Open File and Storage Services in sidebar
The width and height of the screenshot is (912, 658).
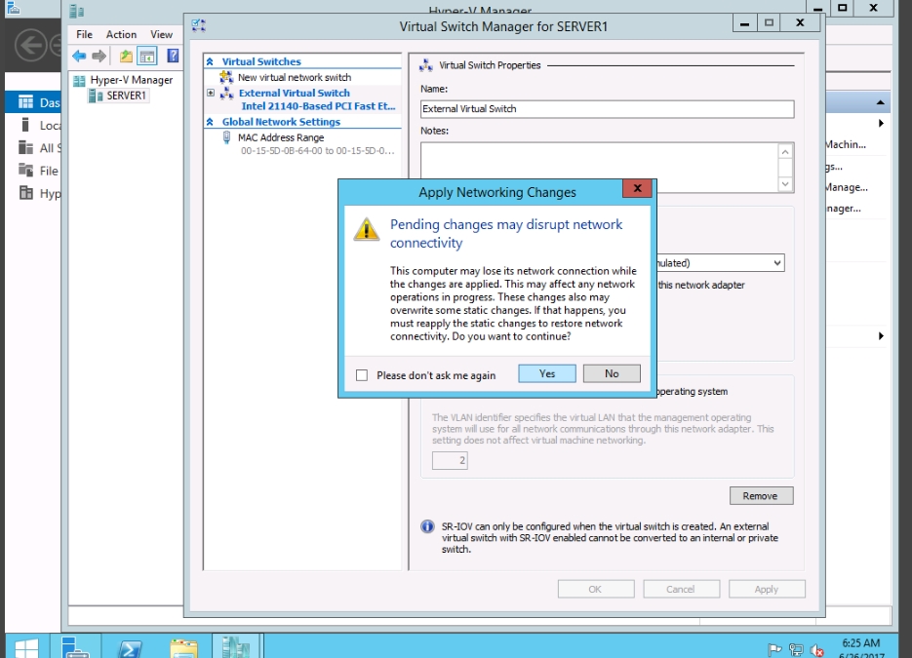pos(35,171)
